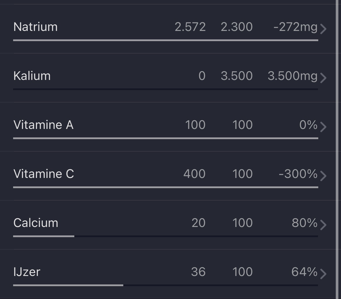Choose the Vitamine C label
Image resolution: width=341 pixels, height=299 pixels.
pos(44,174)
